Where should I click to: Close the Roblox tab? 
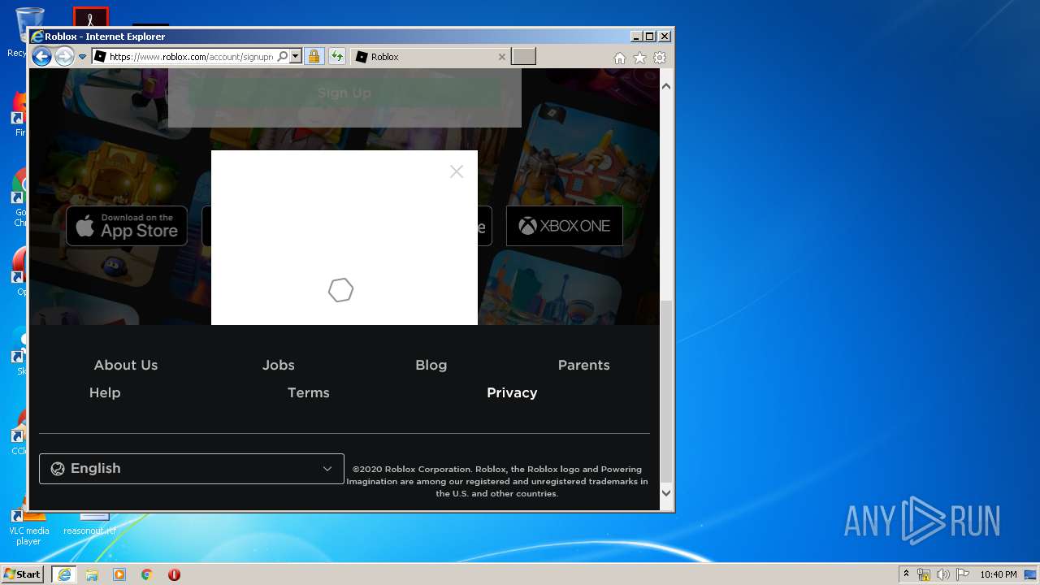[x=501, y=57]
